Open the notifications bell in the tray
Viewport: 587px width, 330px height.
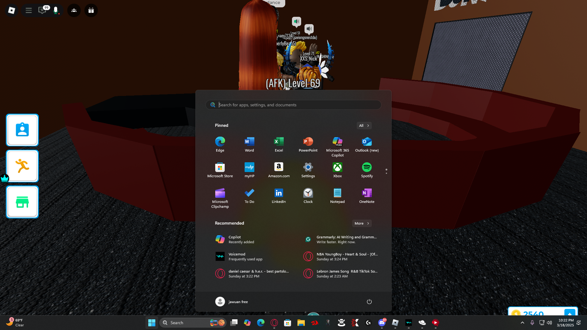(579, 323)
